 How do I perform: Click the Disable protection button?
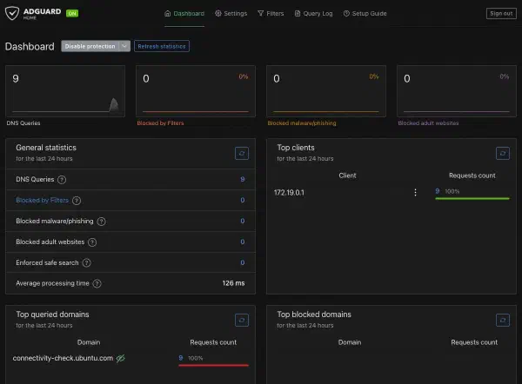90,46
